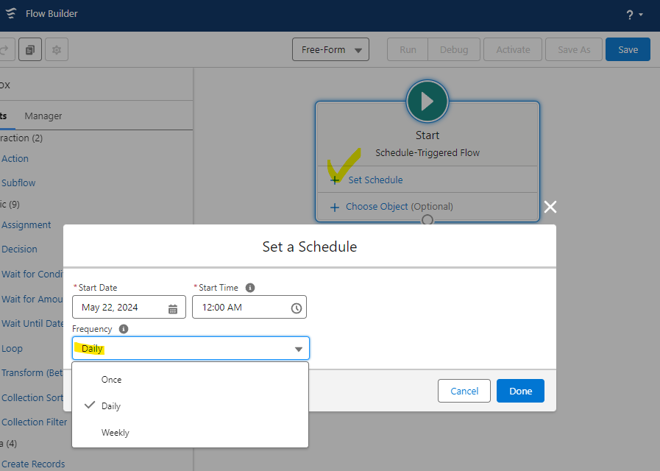Image resolution: width=660 pixels, height=471 pixels.
Task: Open the Free-Form layout dropdown
Action: tap(330, 49)
